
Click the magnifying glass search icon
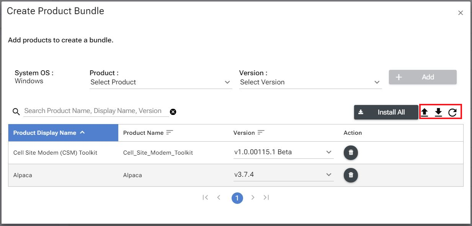pyautogui.click(x=16, y=111)
